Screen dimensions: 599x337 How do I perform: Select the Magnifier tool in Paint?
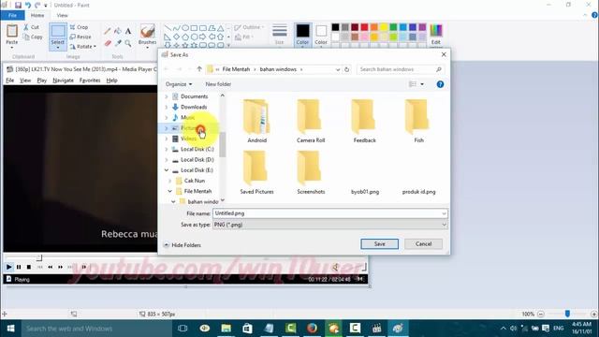point(128,43)
